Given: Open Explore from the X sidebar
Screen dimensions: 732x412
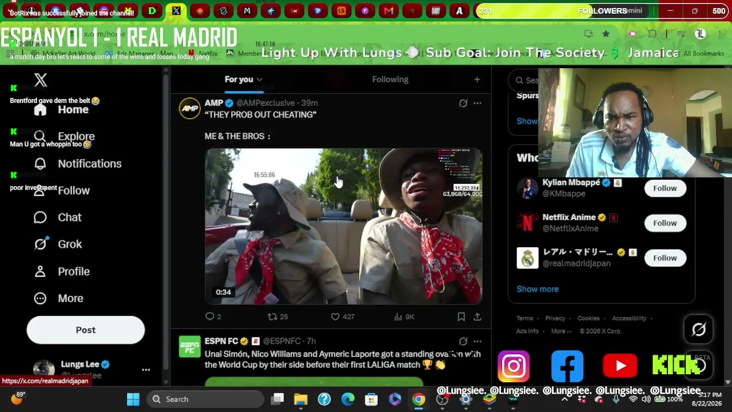Looking at the screenshot, I should [x=65, y=136].
